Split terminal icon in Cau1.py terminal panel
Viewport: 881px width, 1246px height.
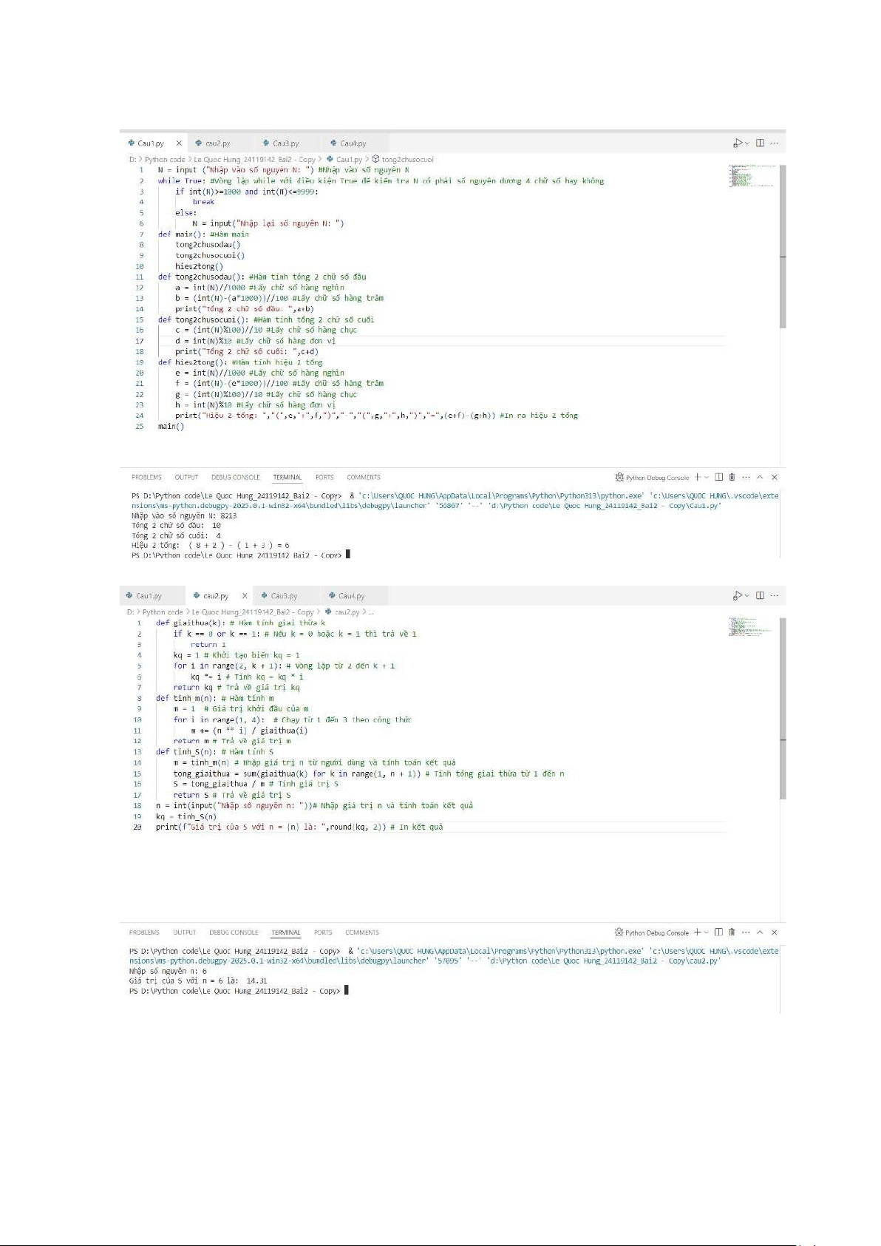pyautogui.click(x=718, y=477)
